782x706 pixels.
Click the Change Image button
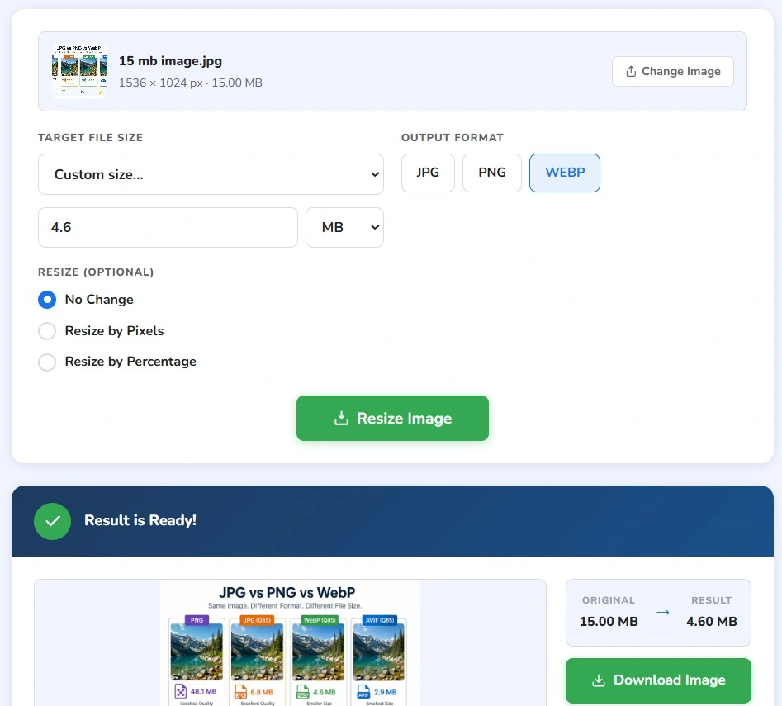click(673, 71)
